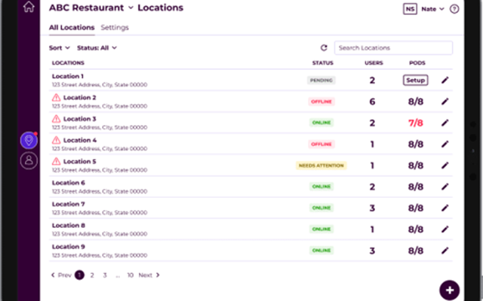Screen dimensions: 483x301
Task: Click the NEEDS ATTENTION status badge
Action: coord(321,166)
